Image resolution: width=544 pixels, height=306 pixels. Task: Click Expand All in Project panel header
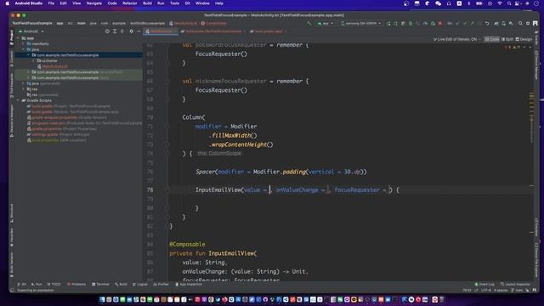tap(115, 31)
